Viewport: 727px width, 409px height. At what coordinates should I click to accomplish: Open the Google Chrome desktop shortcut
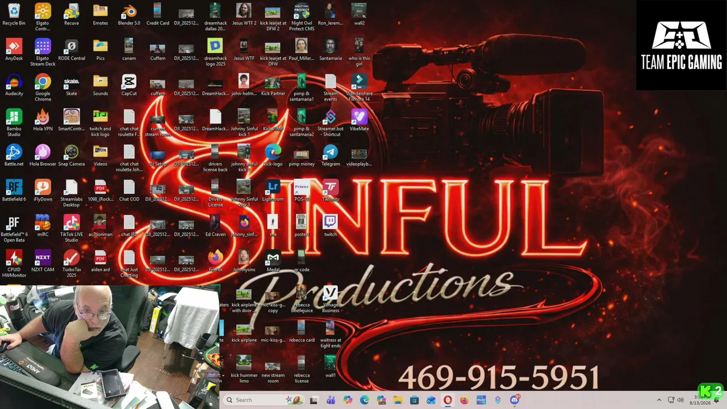point(43,88)
